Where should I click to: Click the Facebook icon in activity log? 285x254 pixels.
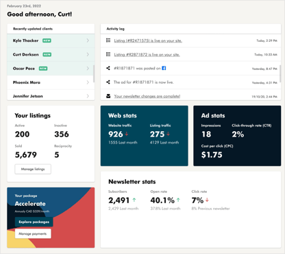point(164,68)
